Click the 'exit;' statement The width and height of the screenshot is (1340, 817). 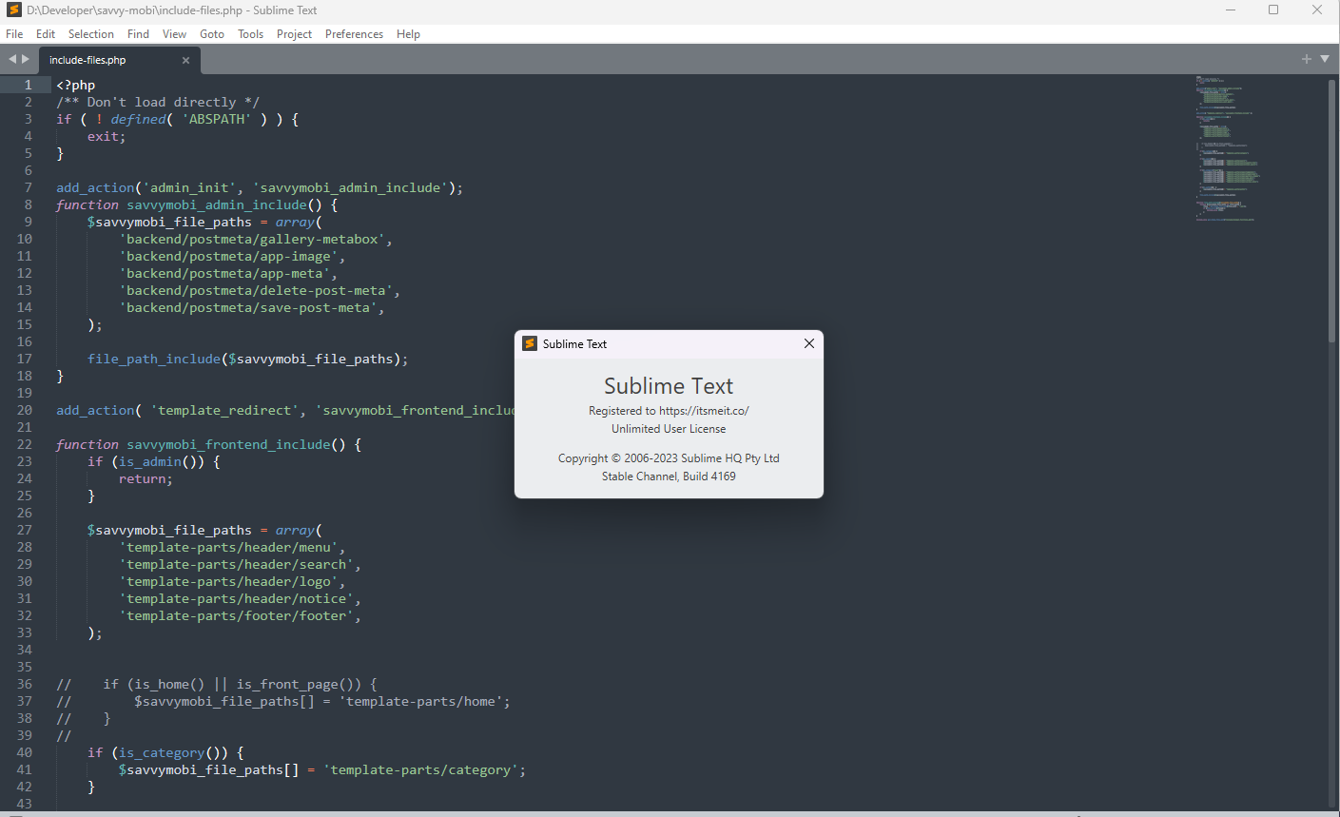coord(107,136)
